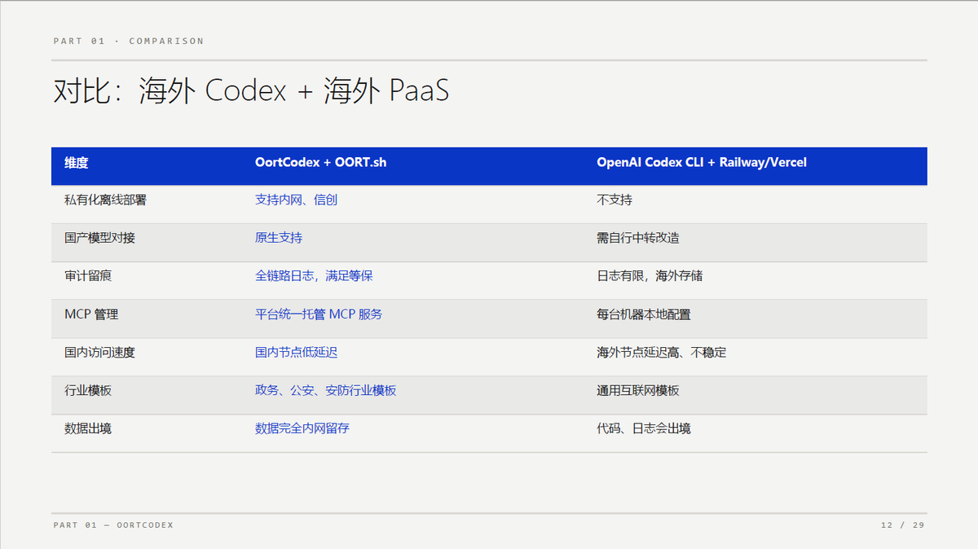
Task: Select the '行业模板' row label
Action: (x=88, y=391)
